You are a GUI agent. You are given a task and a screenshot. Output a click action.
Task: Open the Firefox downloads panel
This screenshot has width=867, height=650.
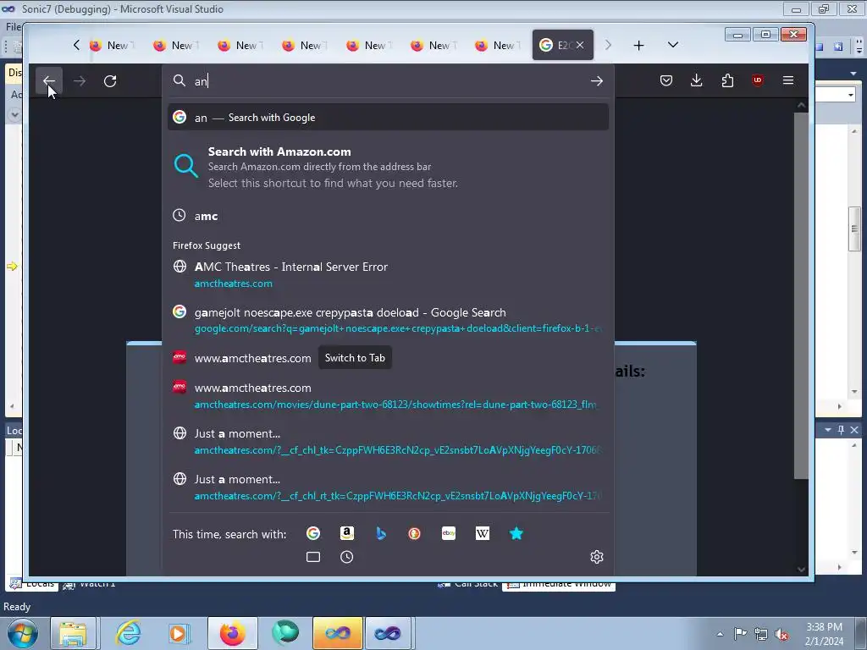697,80
